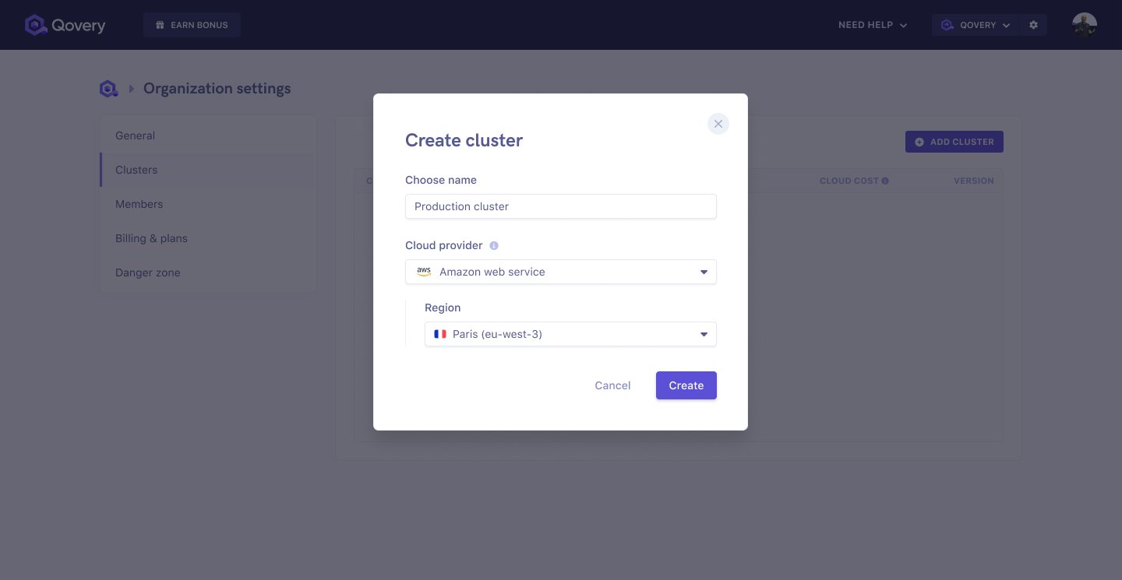Click the Version column header
Screen dimensions: 1122x580
pyautogui.click(x=973, y=181)
